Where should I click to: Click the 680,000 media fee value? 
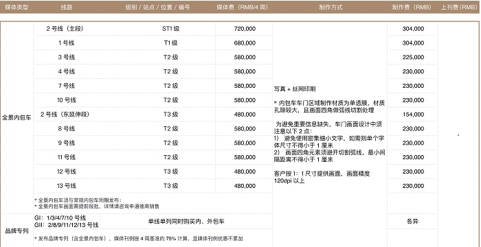coord(245,43)
